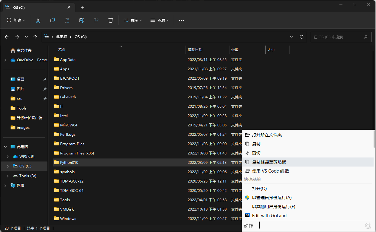Select OS (C:) in the navigation tree

(24, 166)
